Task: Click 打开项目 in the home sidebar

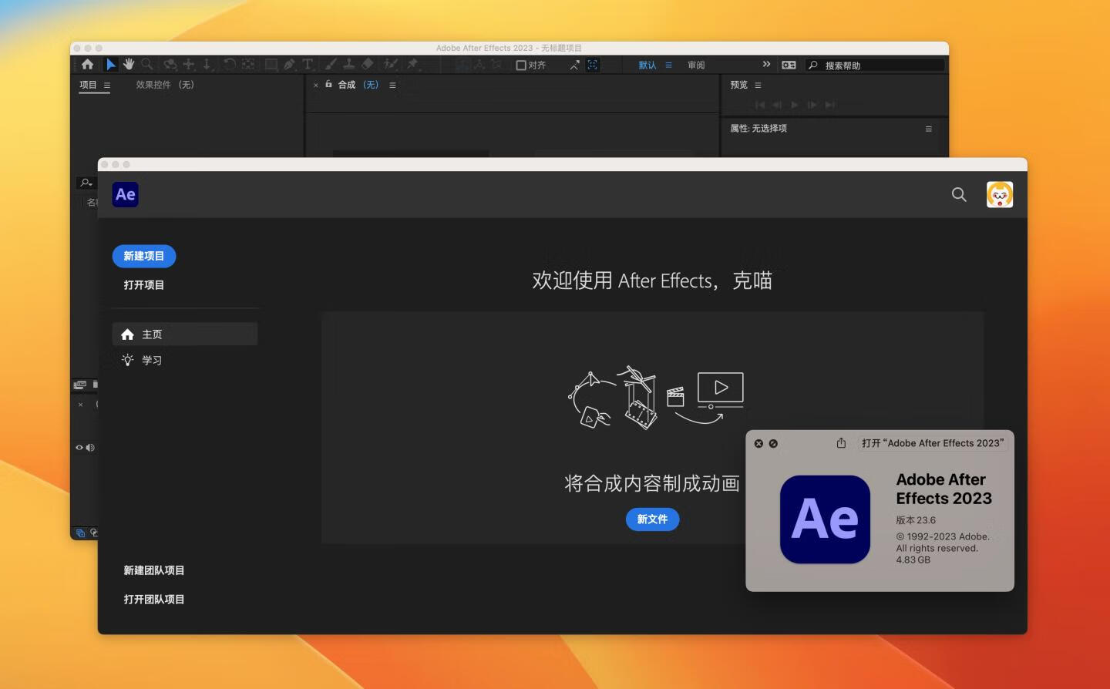Action: [x=144, y=285]
